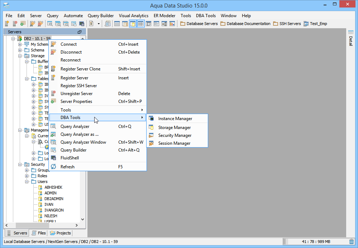Image resolution: width=358 pixels, height=248 pixels.
Task: Expand the Tools submenu arrow in context menu
Action: tap(142, 110)
